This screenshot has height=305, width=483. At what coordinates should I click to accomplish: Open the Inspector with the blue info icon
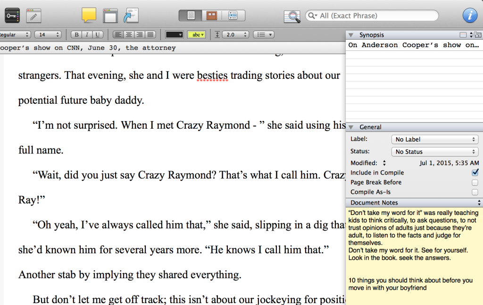pyautogui.click(x=470, y=15)
